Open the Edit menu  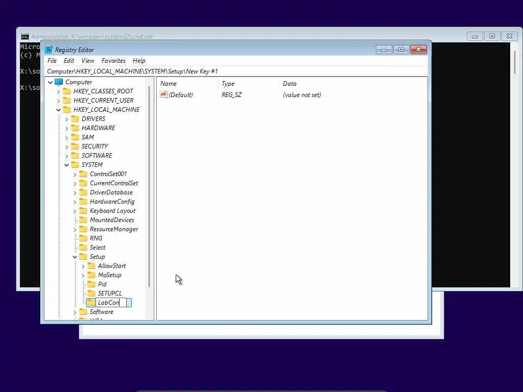tap(69, 61)
